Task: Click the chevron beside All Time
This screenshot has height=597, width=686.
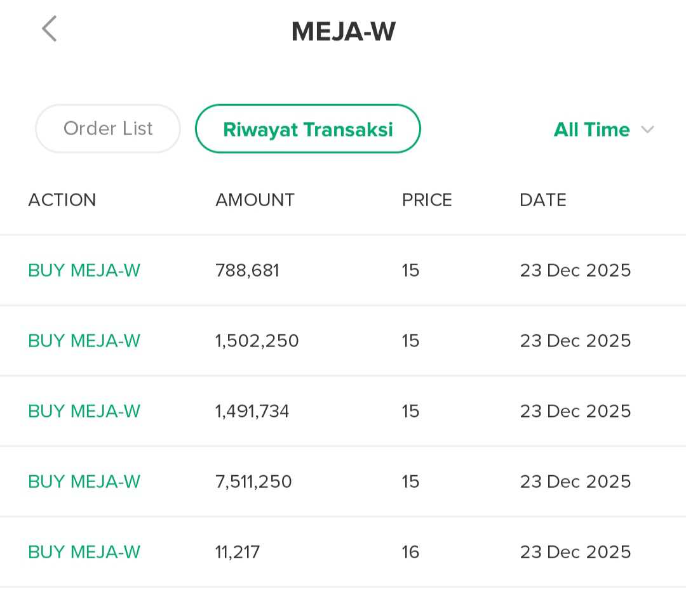Action: (x=647, y=130)
